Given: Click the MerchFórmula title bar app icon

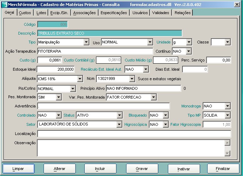Looking at the screenshot, I should 4,4.
